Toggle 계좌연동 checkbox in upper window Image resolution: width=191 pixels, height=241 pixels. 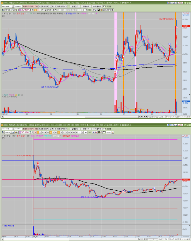pos(104,6)
